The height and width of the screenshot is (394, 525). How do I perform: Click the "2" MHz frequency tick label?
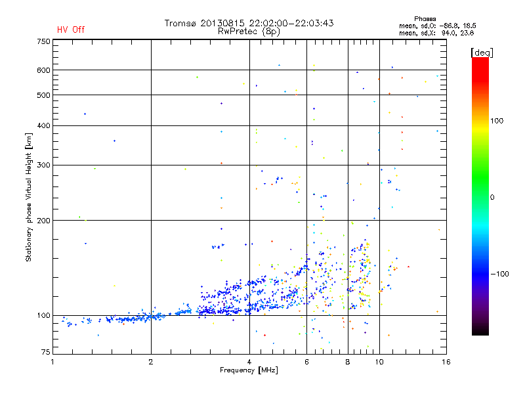(x=151, y=362)
